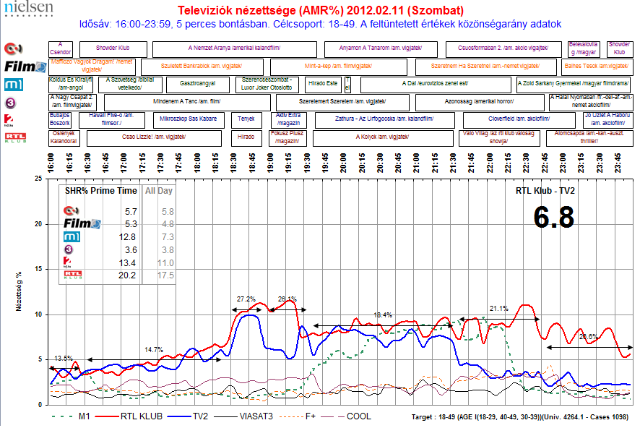Select the 'A Nemzet Aranya' program box
This screenshot has height=428, width=640.
point(235,49)
